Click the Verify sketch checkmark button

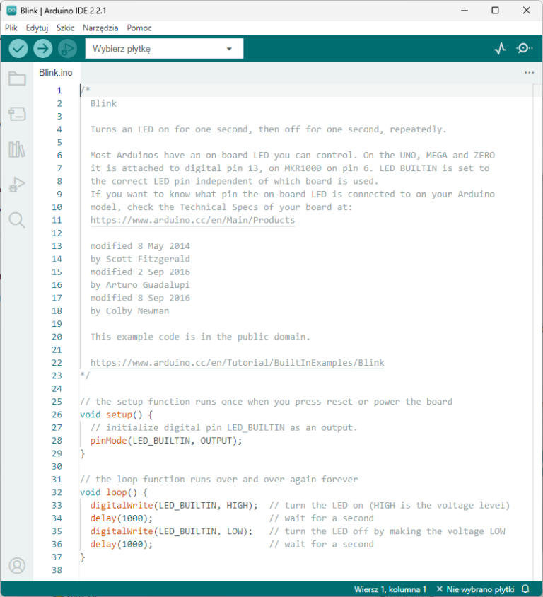pyautogui.click(x=18, y=48)
